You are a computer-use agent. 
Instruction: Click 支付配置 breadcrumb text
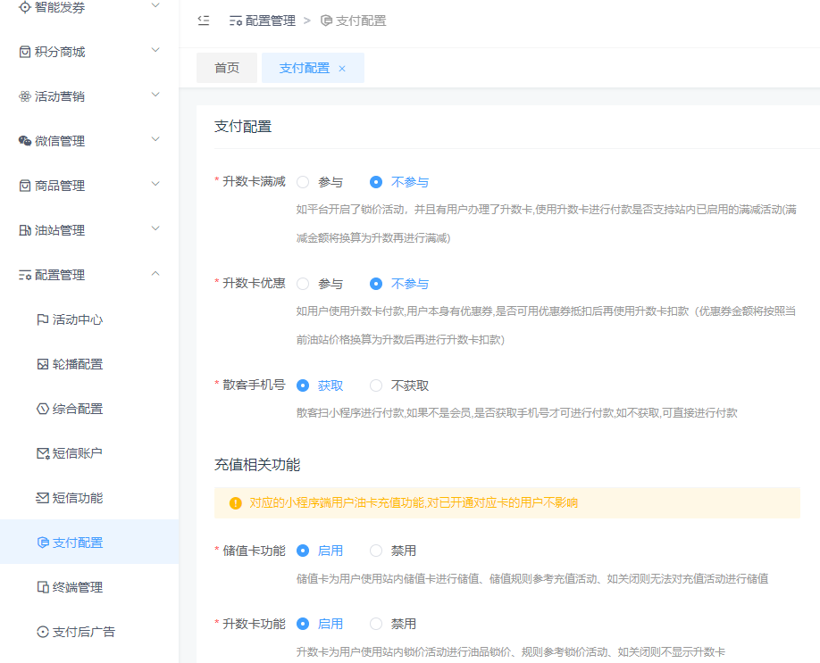361,21
